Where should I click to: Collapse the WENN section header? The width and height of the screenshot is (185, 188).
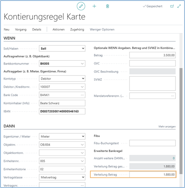click(x=10, y=38)
